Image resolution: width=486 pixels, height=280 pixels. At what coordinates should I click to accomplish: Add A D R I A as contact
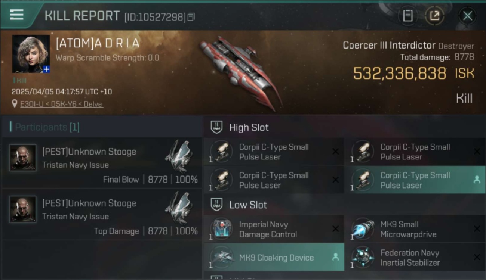click(46, 69)
